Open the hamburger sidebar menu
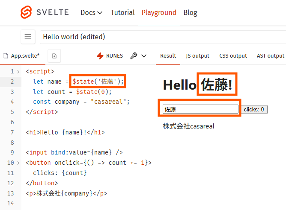286x210 pixels. [x=28, y=37]
